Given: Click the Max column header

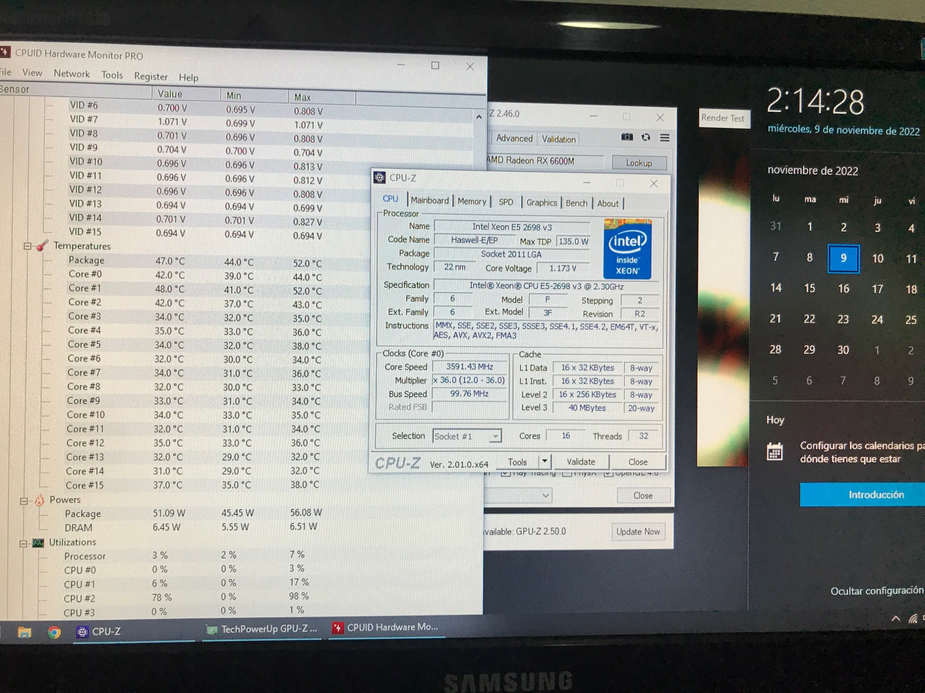Looking at the screenshot, I should [322, 97].
